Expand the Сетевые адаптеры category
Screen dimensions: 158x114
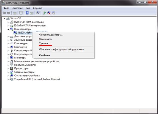point(8,72)
